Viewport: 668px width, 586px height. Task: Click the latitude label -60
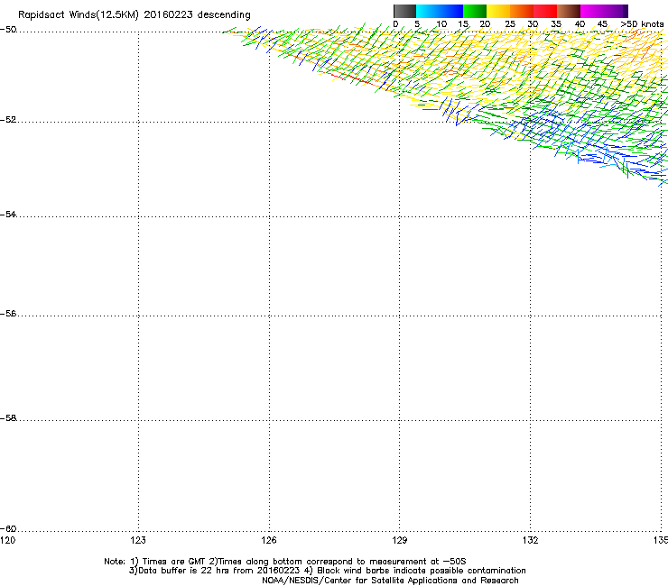8,529
